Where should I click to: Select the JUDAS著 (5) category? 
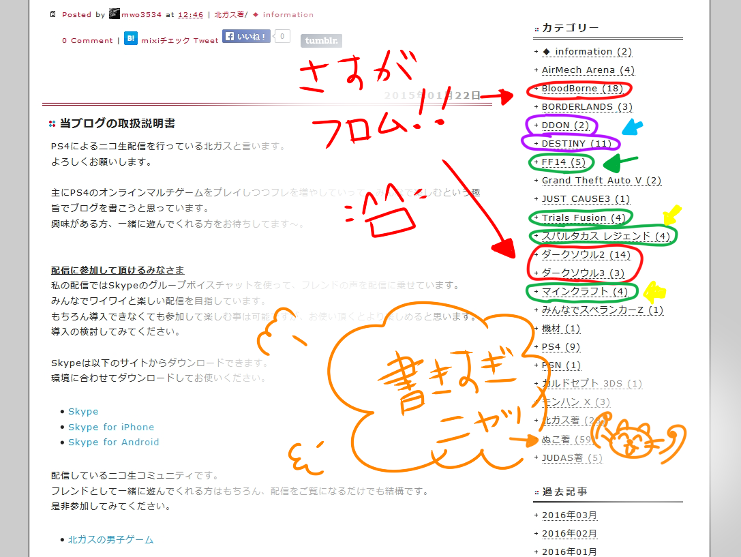pyautogui.click(x=573, y=457)
